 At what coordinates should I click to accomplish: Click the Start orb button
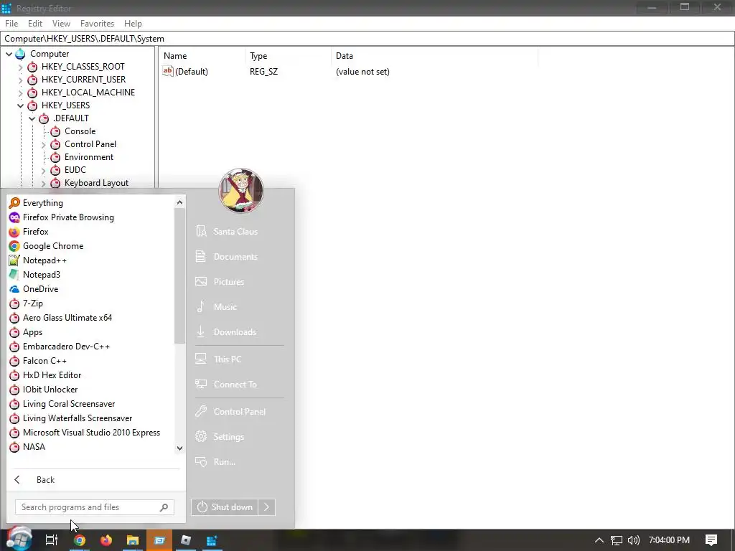pos(19,539)
